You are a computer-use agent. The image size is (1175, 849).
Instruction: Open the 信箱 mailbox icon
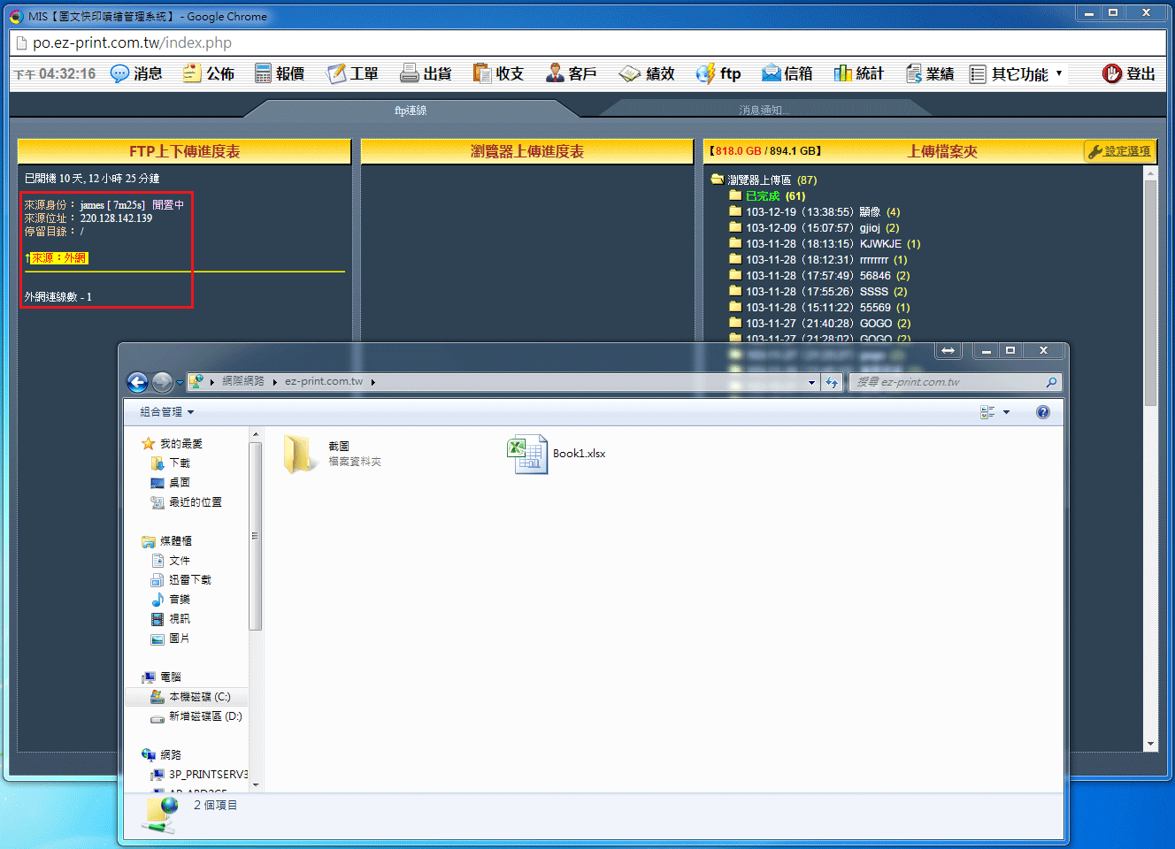pos(771,73)
